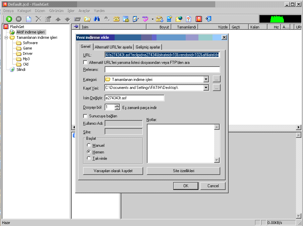Image resolution: width=303 pixels, height=226 pixels.
Task: Click the browse button next to Kategori
Action: [217, 79]
